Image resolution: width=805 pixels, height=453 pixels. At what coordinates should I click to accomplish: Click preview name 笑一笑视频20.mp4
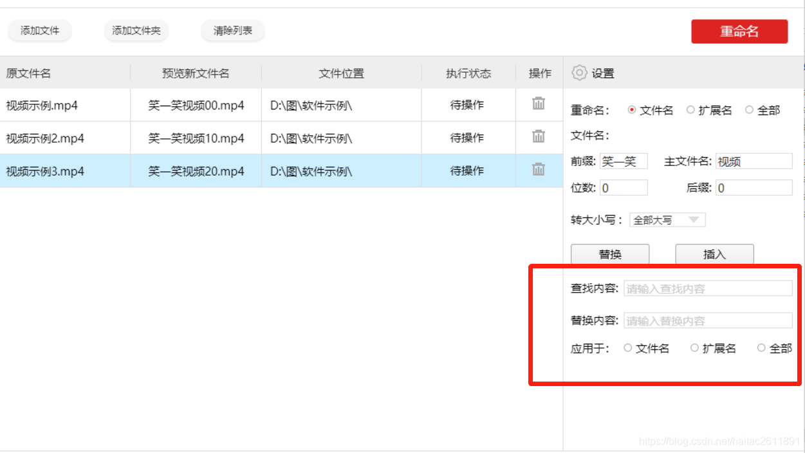click(x=196, y=171)
